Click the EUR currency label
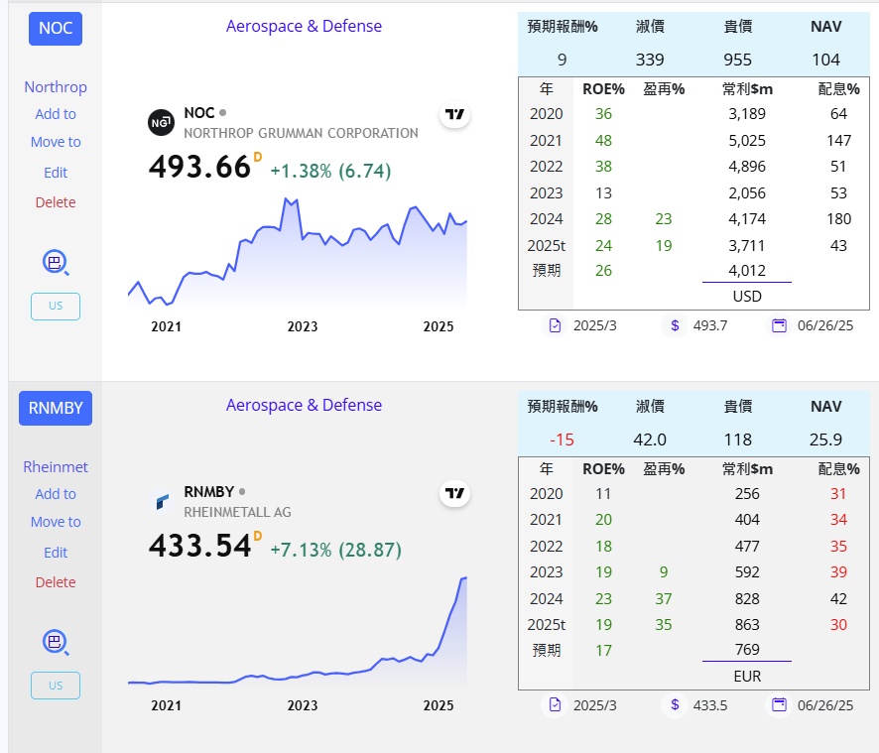This screenshot has width=879, height=753. [747, 677]
